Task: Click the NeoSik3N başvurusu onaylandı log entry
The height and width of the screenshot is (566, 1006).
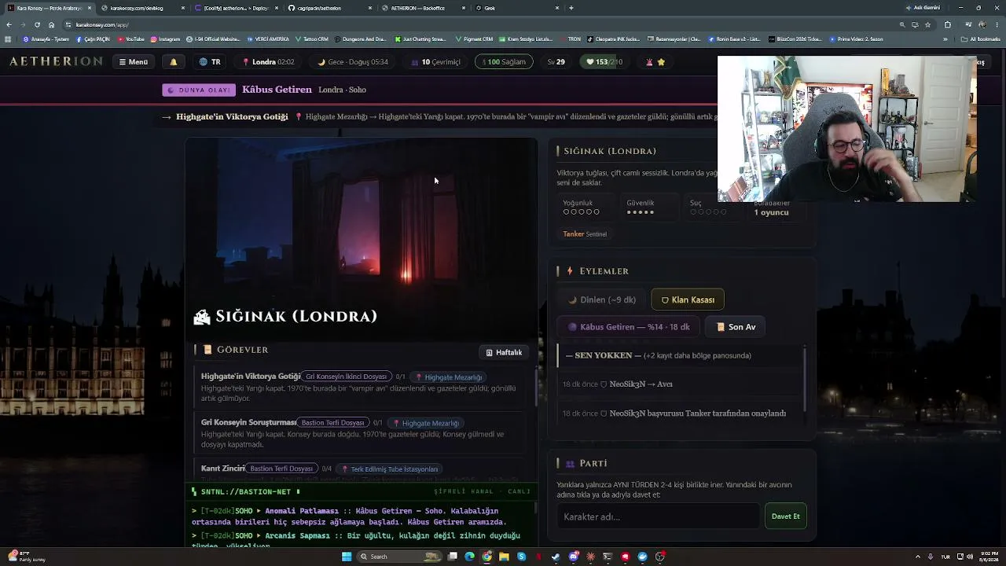Action: 680,413
